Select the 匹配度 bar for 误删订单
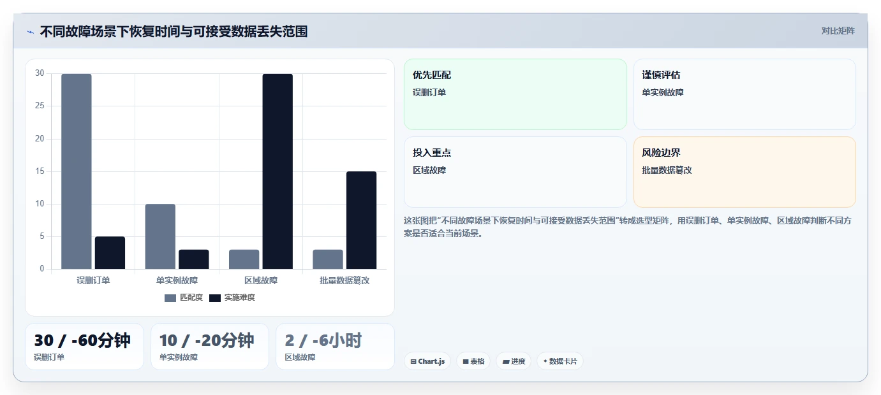This screenshot has height=395, width=881. 77,171
